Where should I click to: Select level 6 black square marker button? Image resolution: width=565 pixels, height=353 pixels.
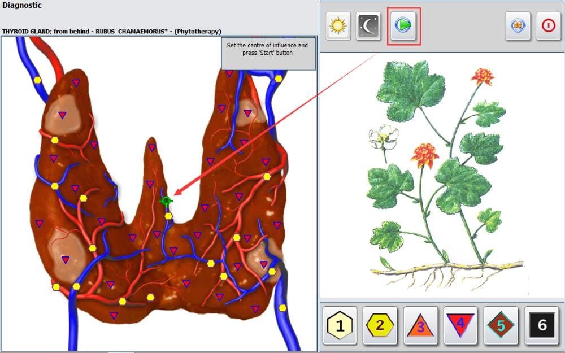(x=541, y=325)
